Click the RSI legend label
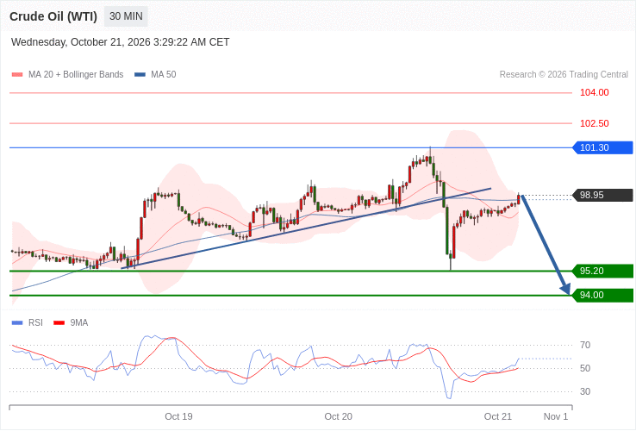 coord(35,323)
